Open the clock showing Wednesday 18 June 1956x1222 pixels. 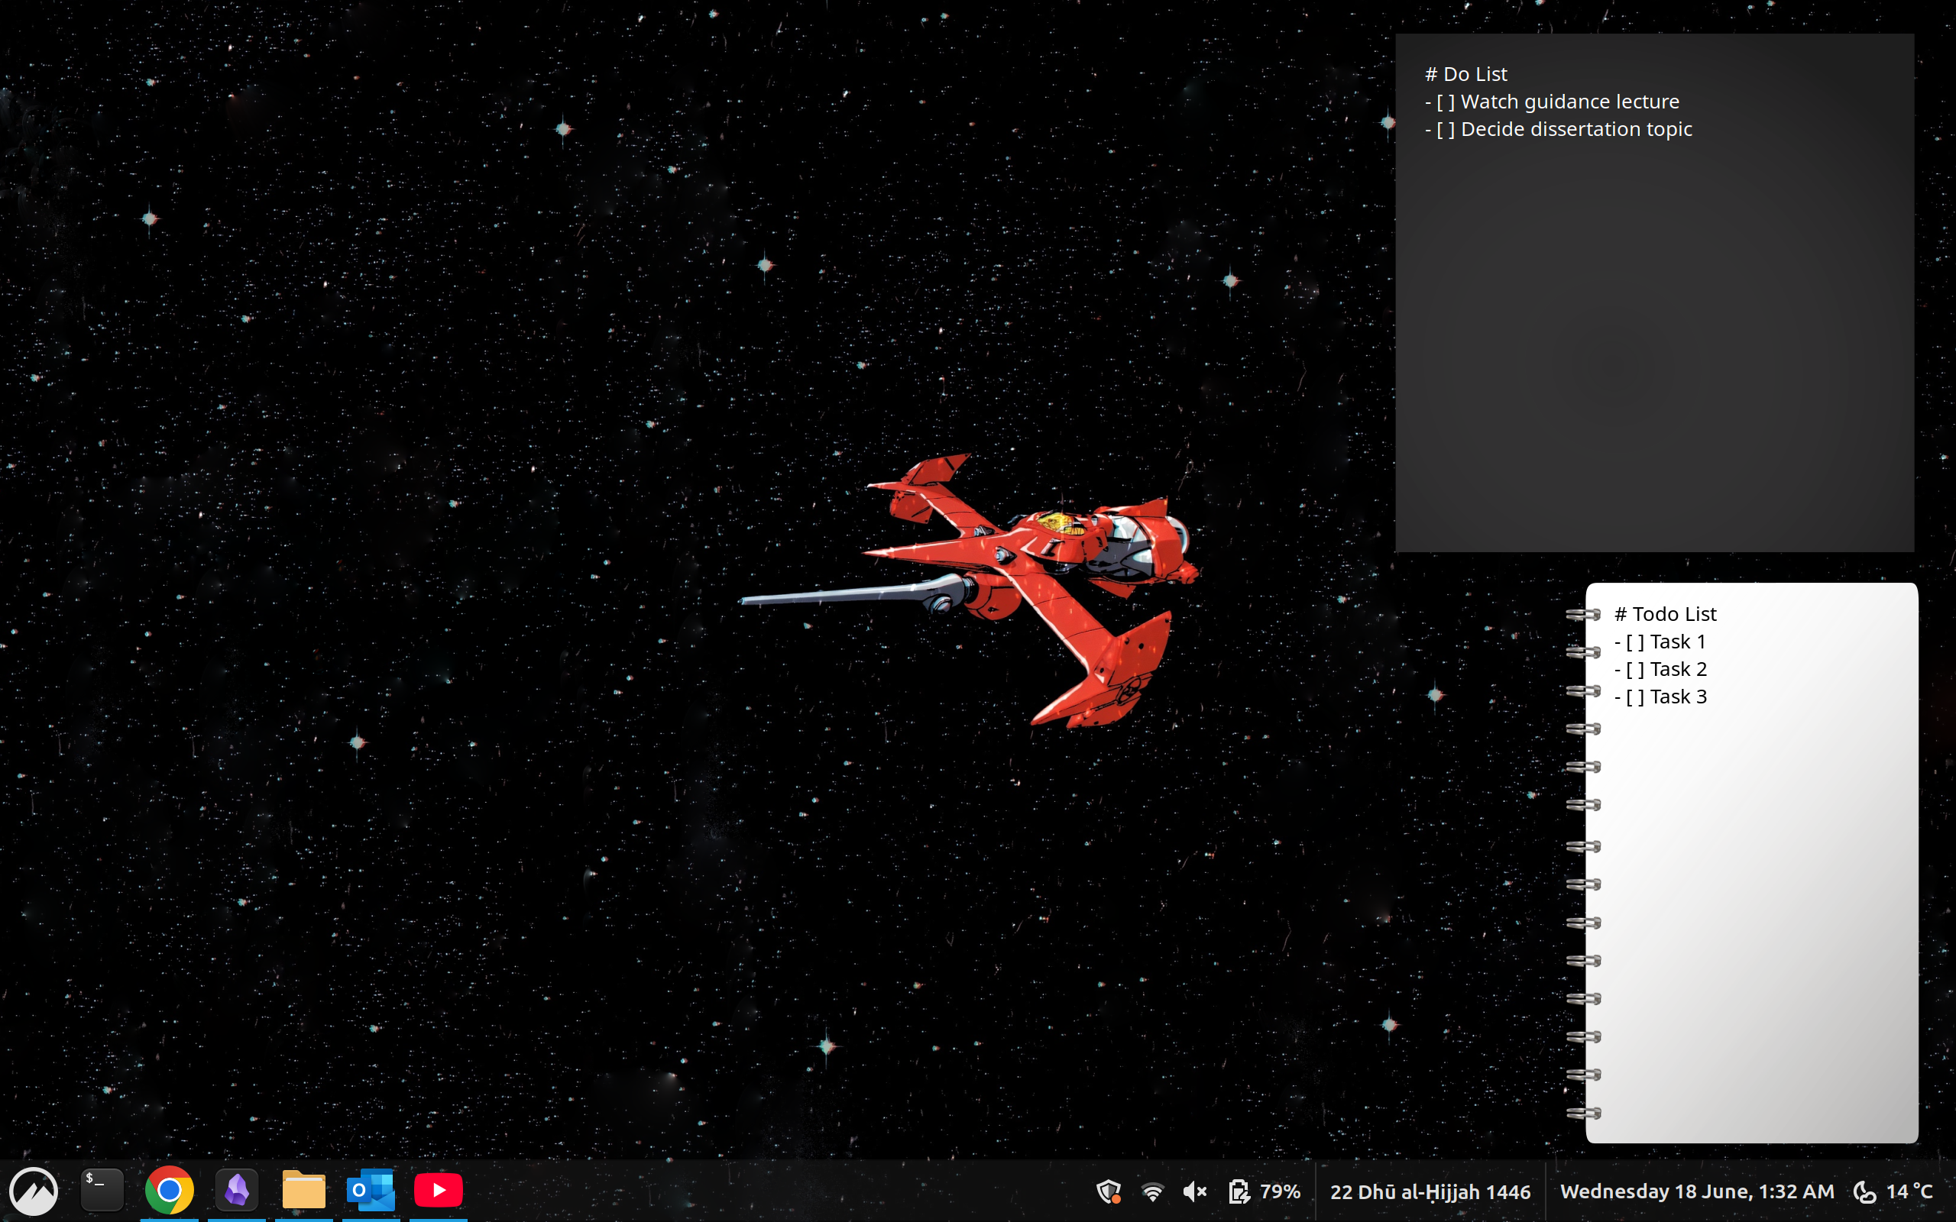click(1696, 1191)
